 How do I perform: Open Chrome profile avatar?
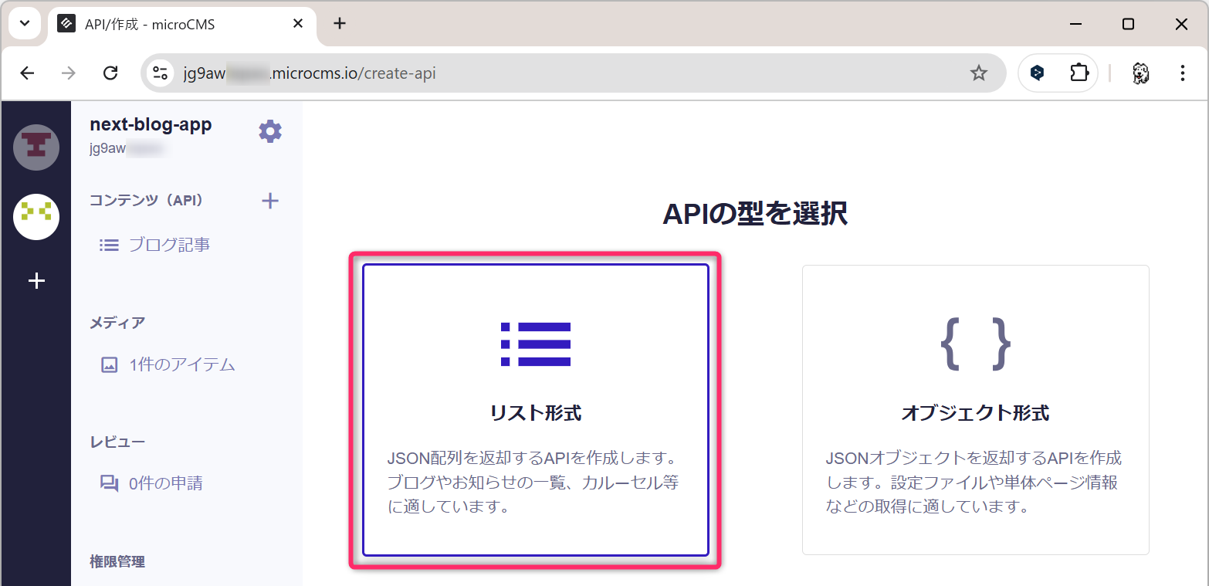pyautogui.click(x=1140, y=73)
